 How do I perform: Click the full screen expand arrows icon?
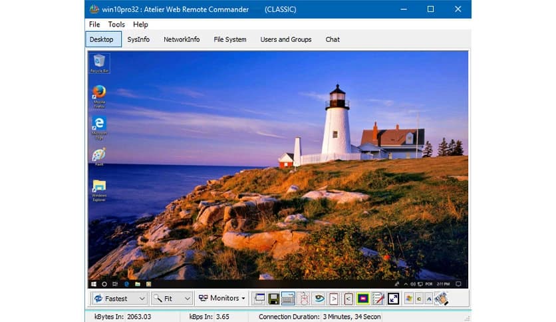tap(393, 299)
